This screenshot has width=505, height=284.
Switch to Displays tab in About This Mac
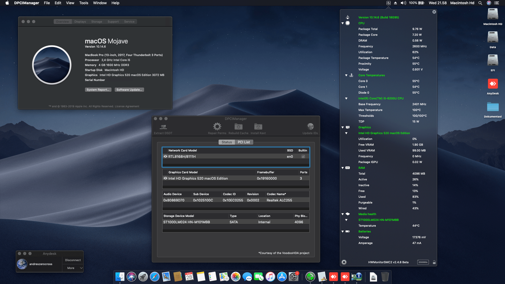tap(80, 22)
